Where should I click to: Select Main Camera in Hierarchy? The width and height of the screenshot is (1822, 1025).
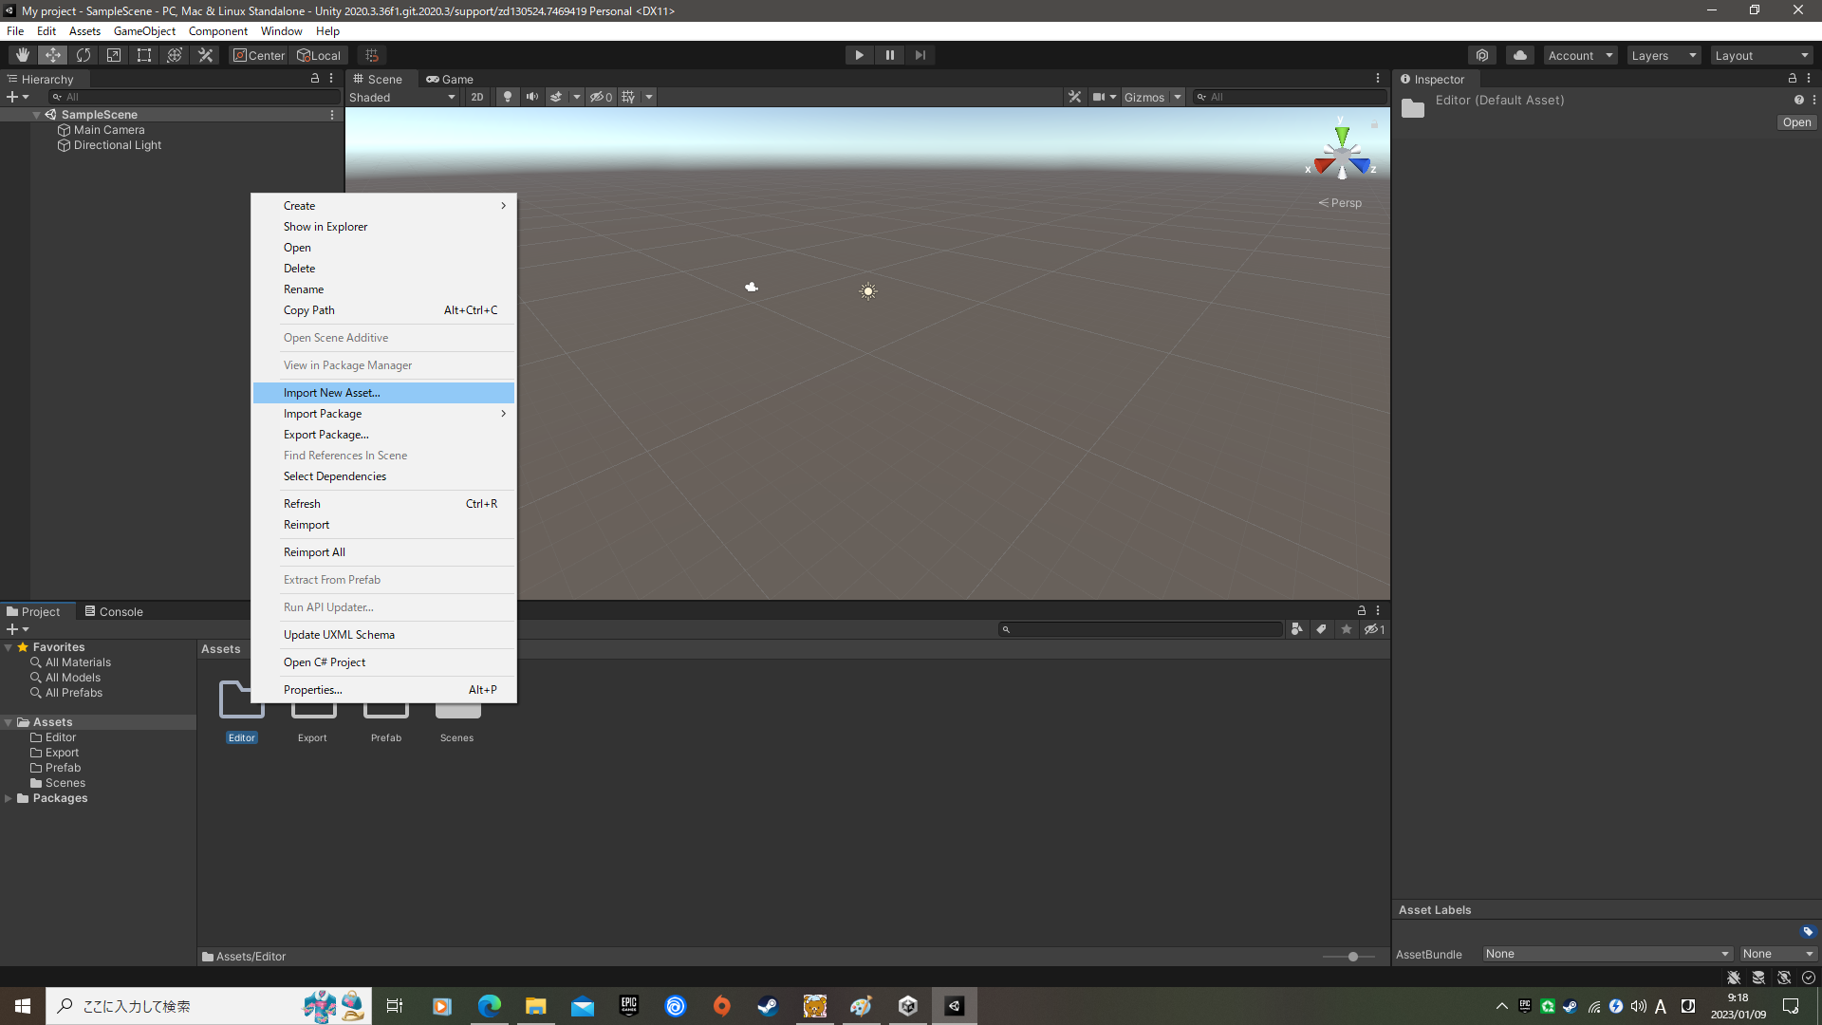[x=109, y=130]
